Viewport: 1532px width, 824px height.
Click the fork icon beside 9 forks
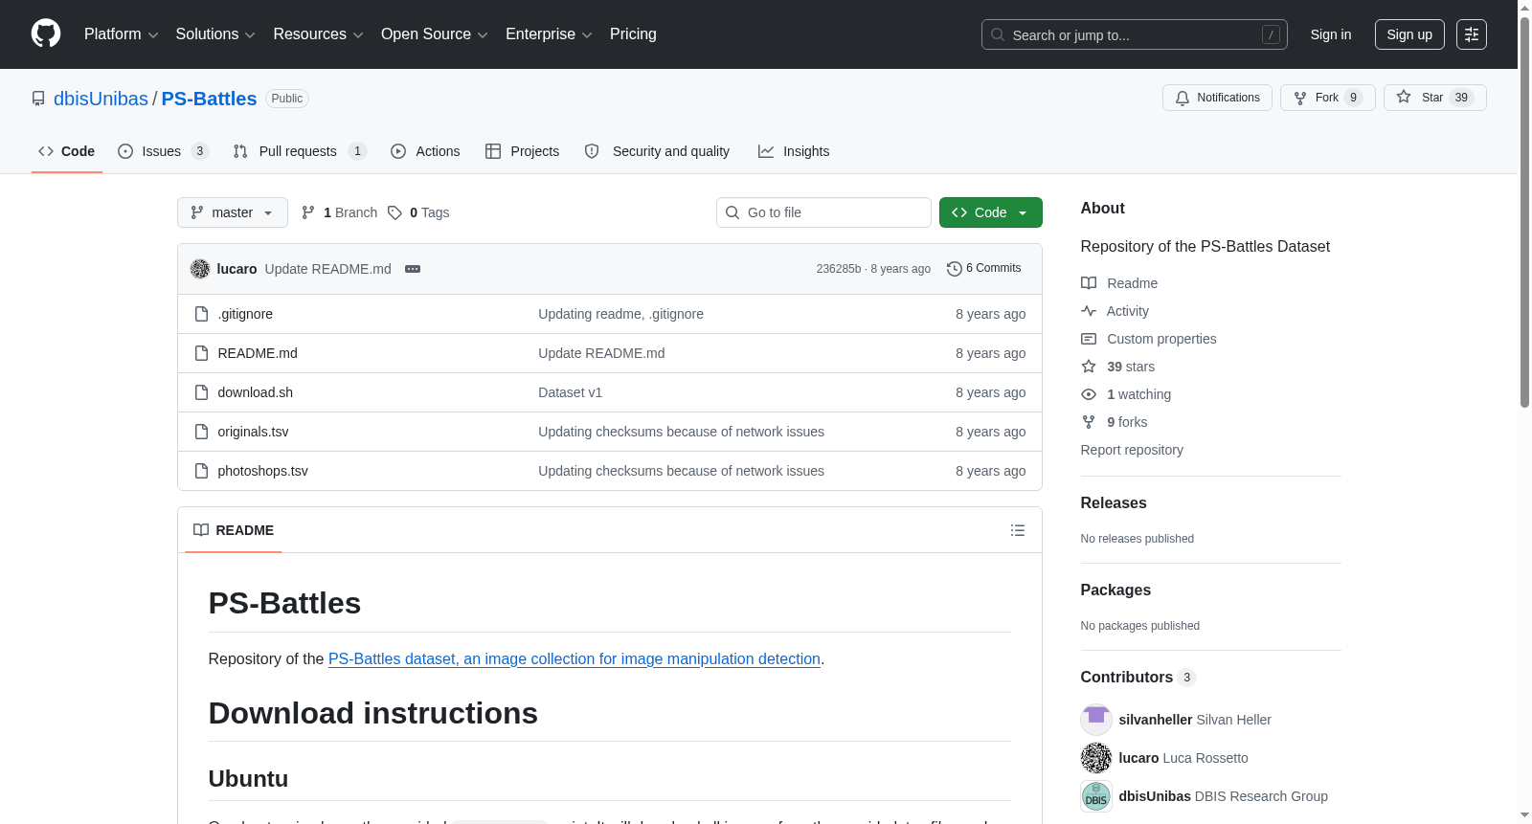(1089, 422)
